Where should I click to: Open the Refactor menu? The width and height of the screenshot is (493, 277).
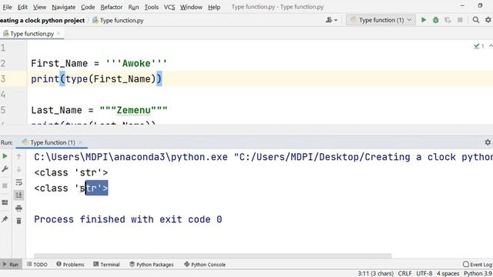click(x=111, y=7)
